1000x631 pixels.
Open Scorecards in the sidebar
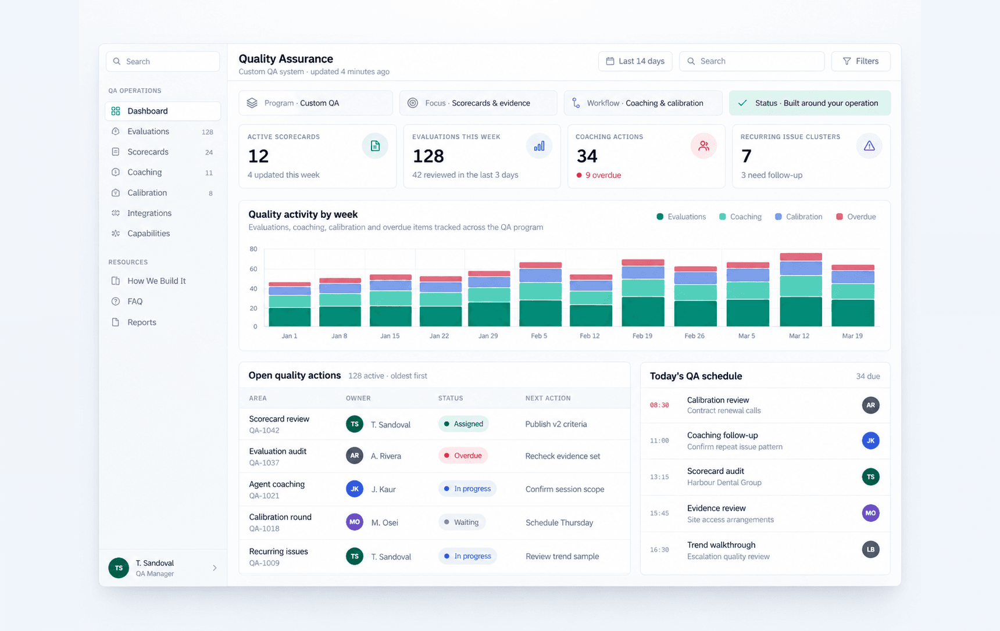[163, 152]
